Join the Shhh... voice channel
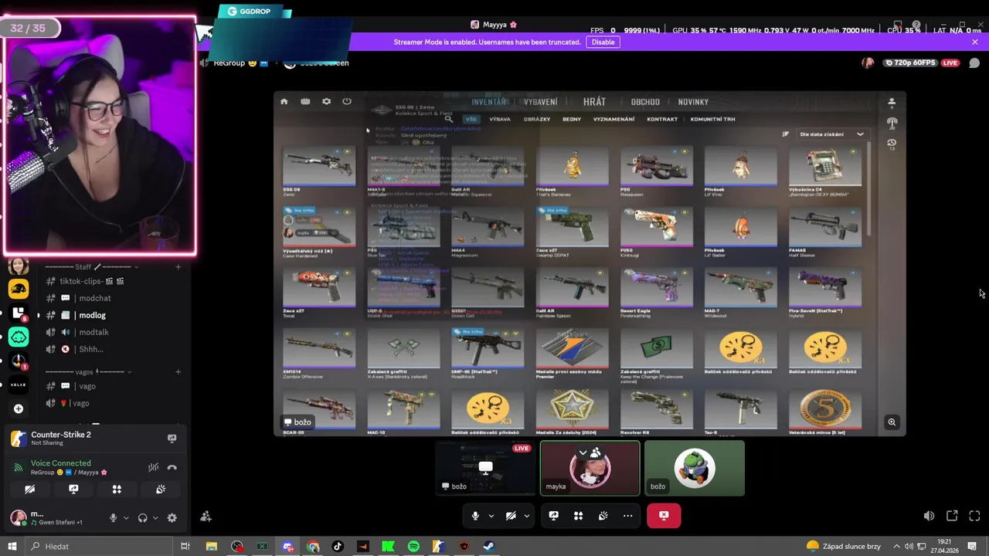The height and width of the screenshot is (556, 989). 90,349
